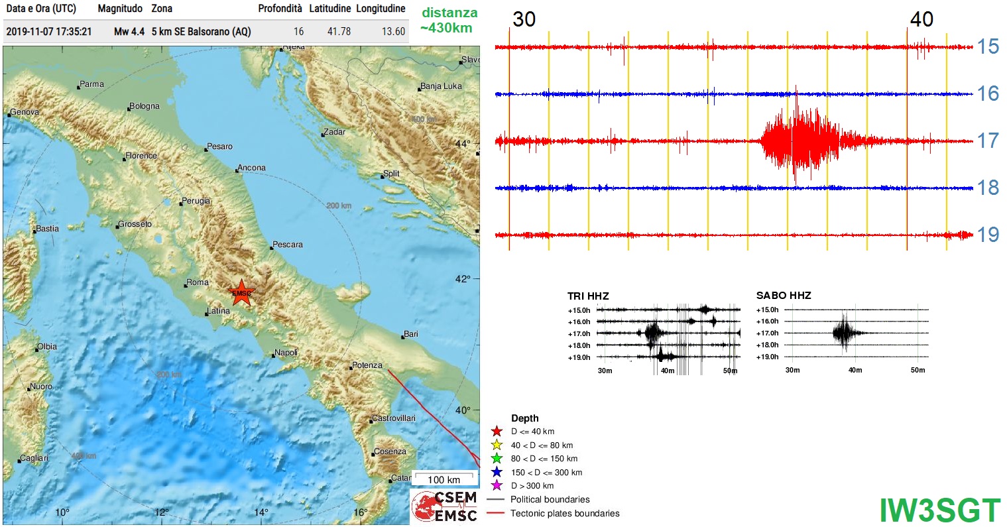
Task: Click the gray Political boundaries legend line
Action: [x=496, y=500]
